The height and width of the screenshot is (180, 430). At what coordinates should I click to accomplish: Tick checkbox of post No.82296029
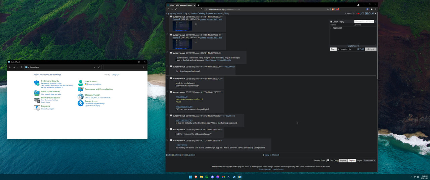pyautogui.click(x=171, y=66)
